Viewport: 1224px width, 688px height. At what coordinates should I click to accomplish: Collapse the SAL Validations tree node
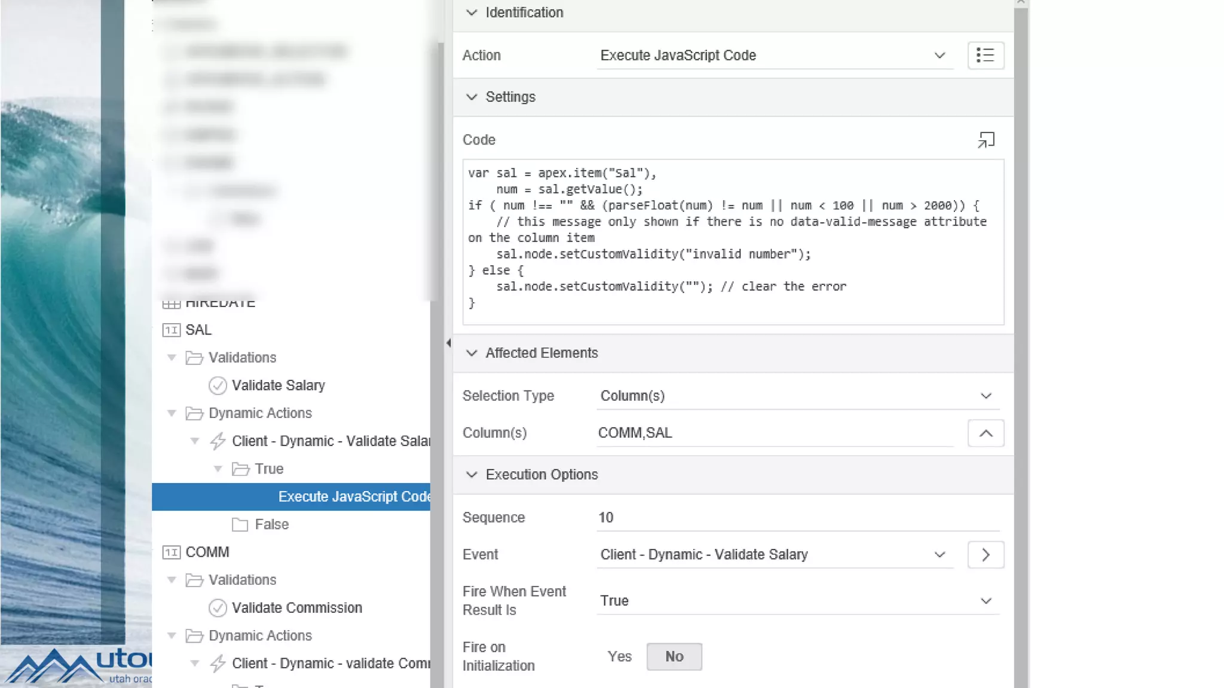(172, 358)
